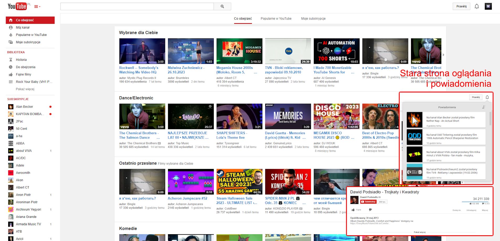Open AC/DC subscription avatar
Image resolution: width=500 pixels, height=241 pixels.
click(11, 158)
